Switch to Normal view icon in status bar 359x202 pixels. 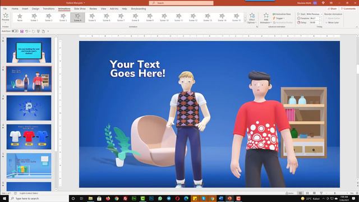[300, 193]
